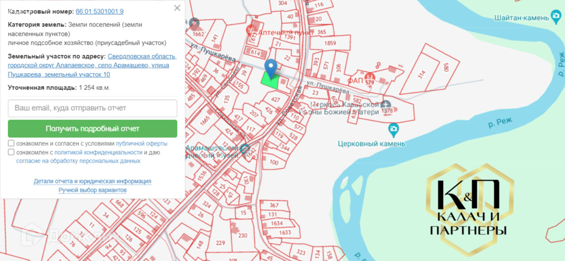Image resolution: width=565 pixels, height=261 pixels.
Task: Focus the email input field
Action: pyautogui.click(x=93, y=108)
